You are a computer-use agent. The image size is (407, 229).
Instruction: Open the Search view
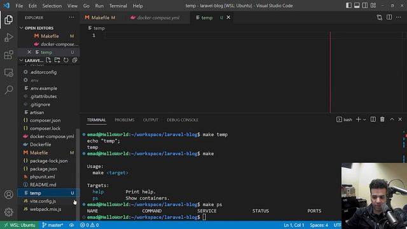8,90
